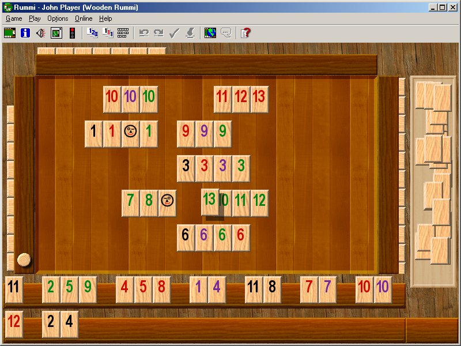
Task: Click the round wooden token on board
Action: click(24, 260)
